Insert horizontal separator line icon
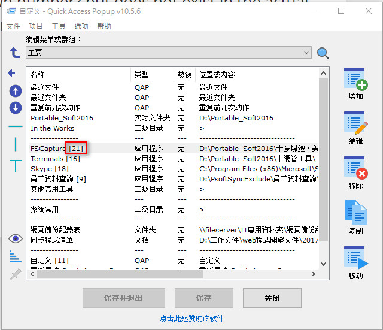Viewport: 383px width, 330px height. pyautogui.click(x=16, y=126)
